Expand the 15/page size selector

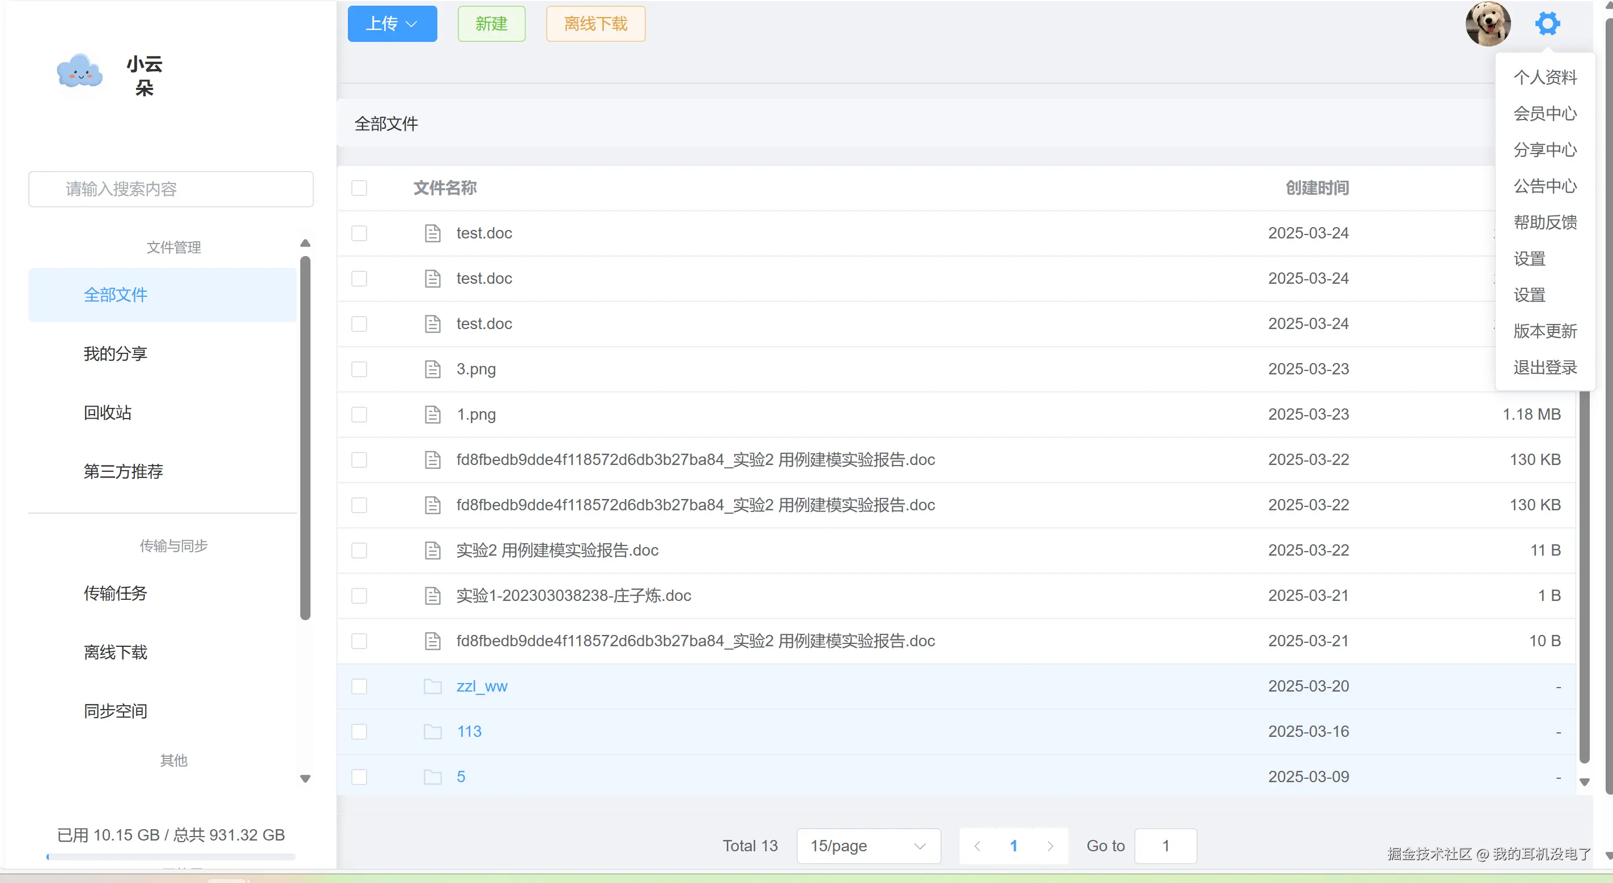pos(868,846)
